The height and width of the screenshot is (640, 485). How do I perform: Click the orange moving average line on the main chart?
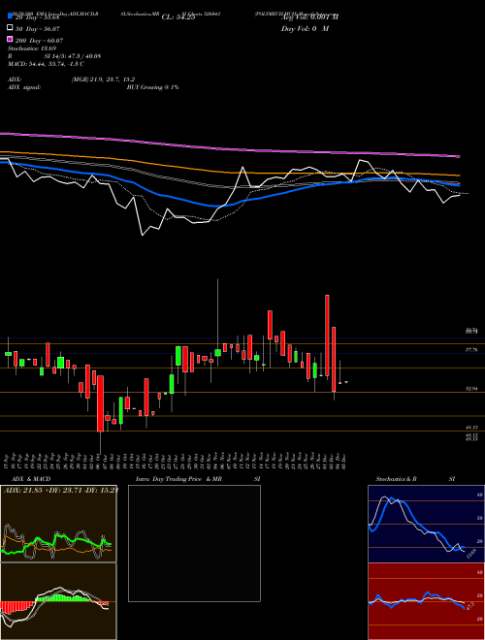pos(230,172)
